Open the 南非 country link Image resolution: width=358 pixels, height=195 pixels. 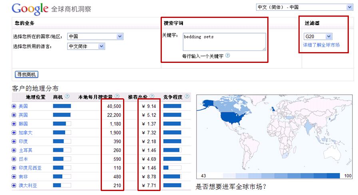(x=23, y=177)
